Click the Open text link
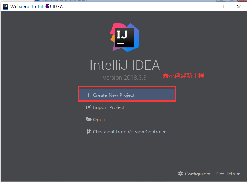247x182 pixels. (99, 120)
